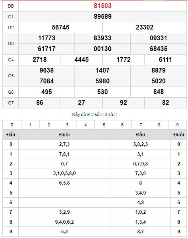Click the cell reading 3,8,2,3
This screenshot has height=238, width=188.
140,144
